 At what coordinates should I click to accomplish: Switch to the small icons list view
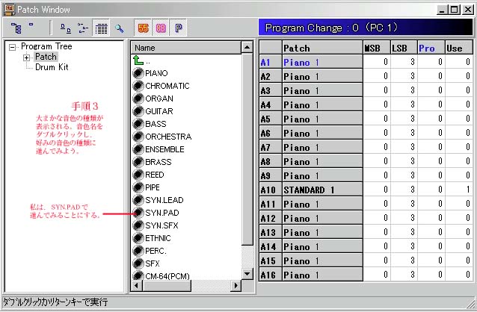83,28
